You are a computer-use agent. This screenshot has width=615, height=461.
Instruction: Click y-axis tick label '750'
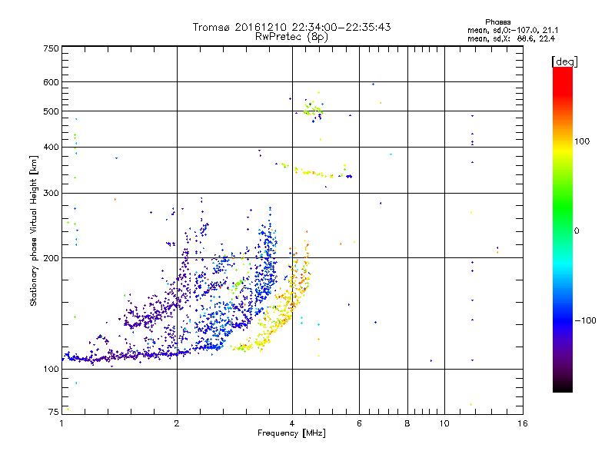tap(52, 48)
